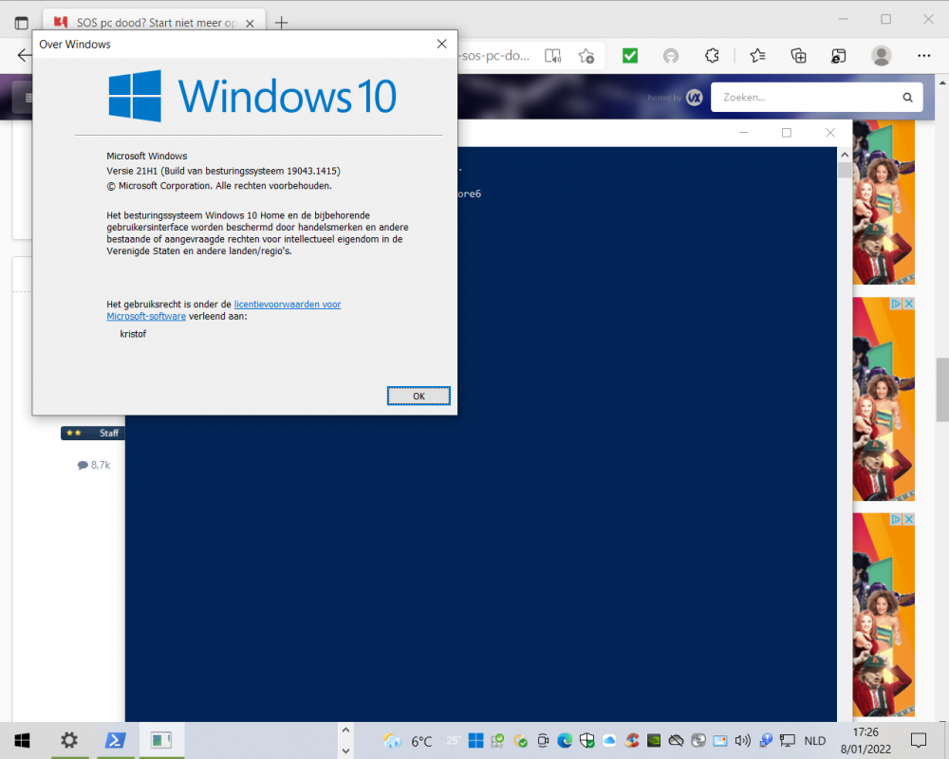This screenshot has height=759, width=949.
Task: Close the 'SOS pc dood?' browser tab
Action: [x=250, y=23]
